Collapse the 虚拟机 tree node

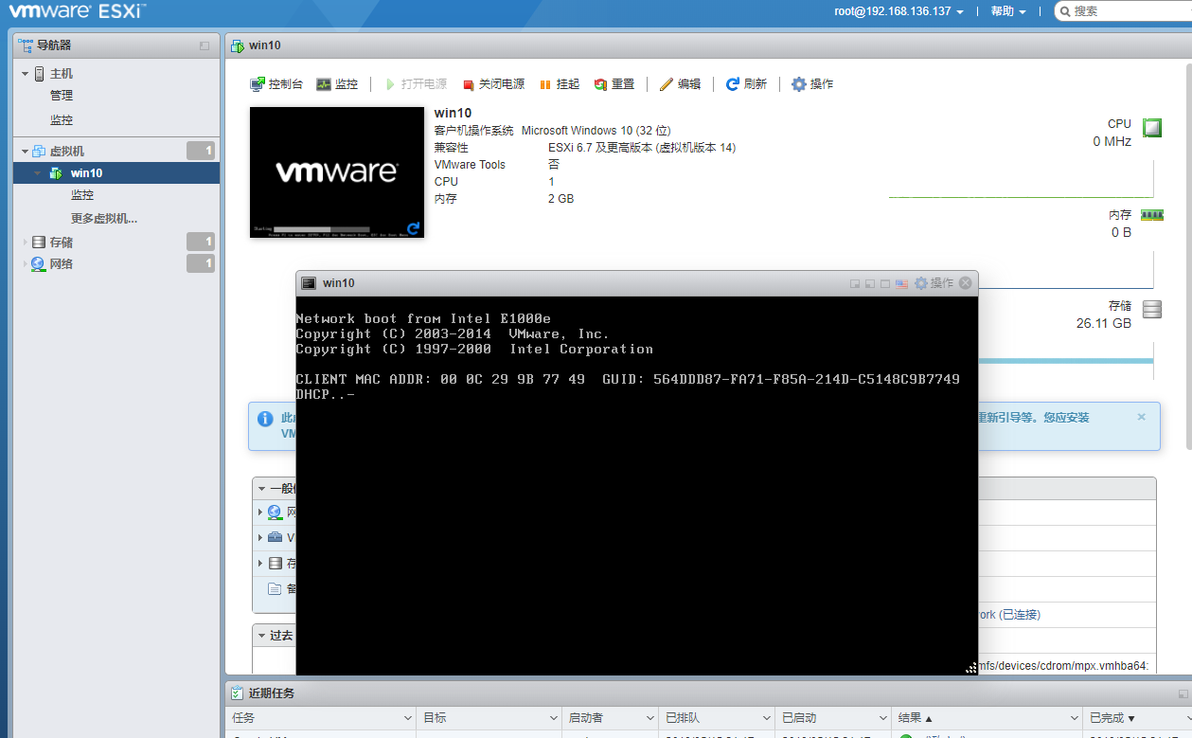click(26, 152)
